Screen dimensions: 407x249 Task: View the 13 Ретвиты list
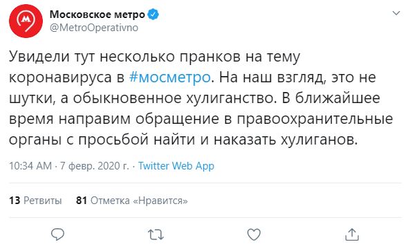coord(35,201)
